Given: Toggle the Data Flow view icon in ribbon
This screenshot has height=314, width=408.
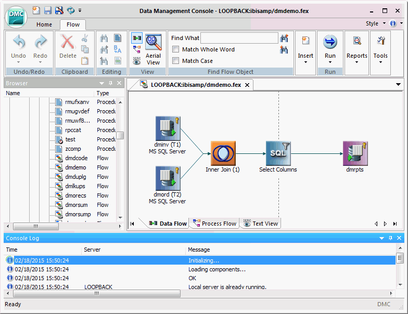Looking at the screenshot, I should click(x=137, y=38).
